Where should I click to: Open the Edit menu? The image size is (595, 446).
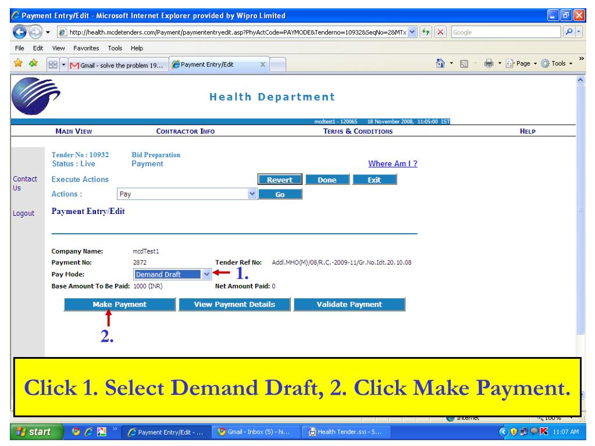point(38,48)
